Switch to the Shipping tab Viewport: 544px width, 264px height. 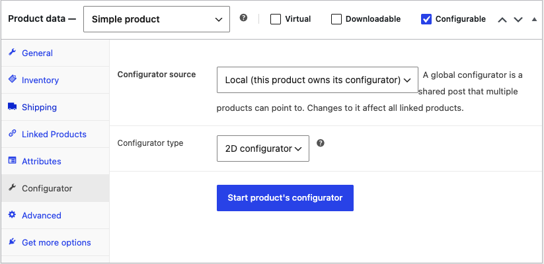(55, 107)
